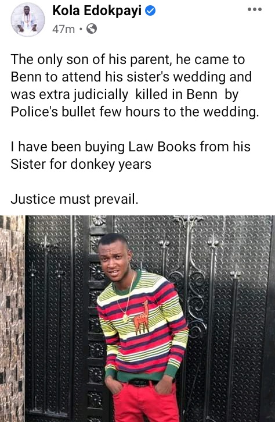This screenshot has height=422, width=275.
Task: Tap the gold pendant necklace in photo
Action: (125, 318)
